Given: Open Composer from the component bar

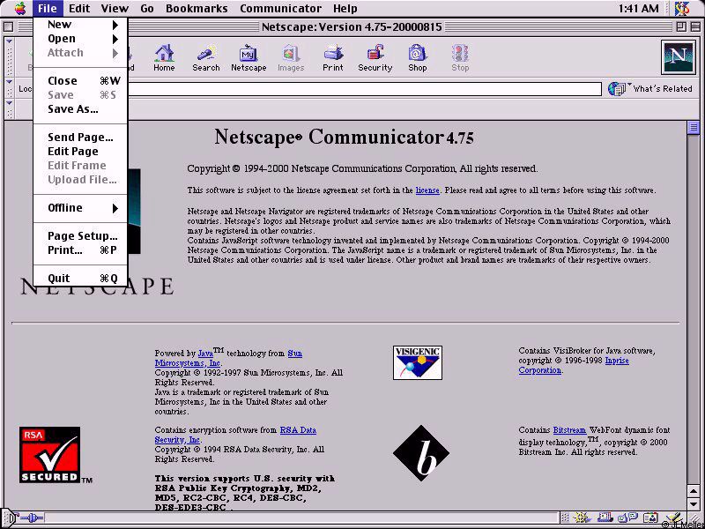Looking at the screenshot, I should 673,518.
